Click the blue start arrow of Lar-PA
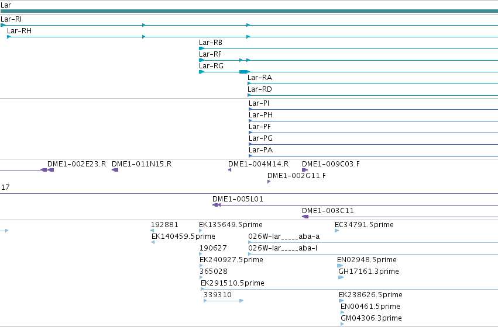Screen dimensions: 498x327 [x=250, y=156]
